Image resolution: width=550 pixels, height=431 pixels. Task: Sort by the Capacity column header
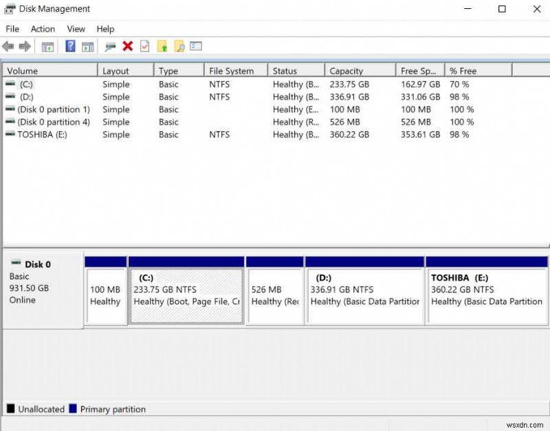(x=360, y=71)
